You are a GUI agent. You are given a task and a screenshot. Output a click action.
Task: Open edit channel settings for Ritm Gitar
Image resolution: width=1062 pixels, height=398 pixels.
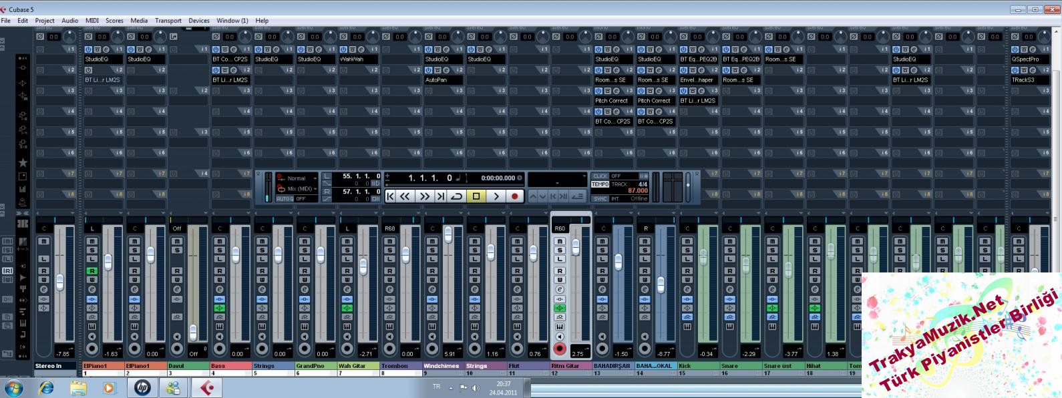[x=560, y=289]
